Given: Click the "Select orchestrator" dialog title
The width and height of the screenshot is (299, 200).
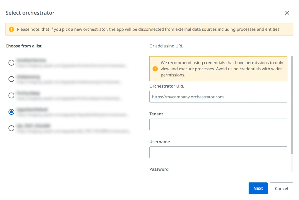Looking at the screenshot, I should 30,13.
